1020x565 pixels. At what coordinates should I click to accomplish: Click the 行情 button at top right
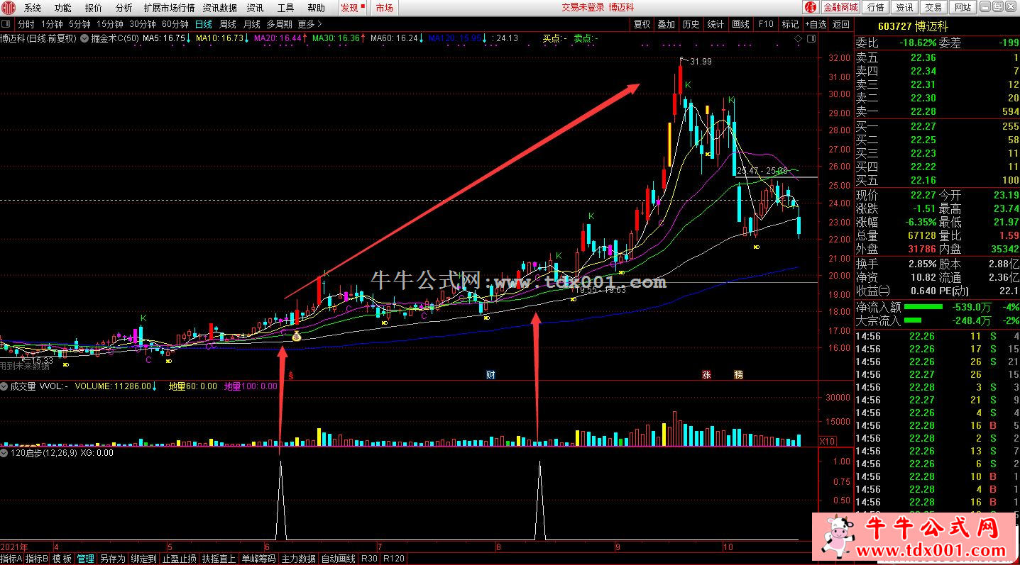(875, 8)
